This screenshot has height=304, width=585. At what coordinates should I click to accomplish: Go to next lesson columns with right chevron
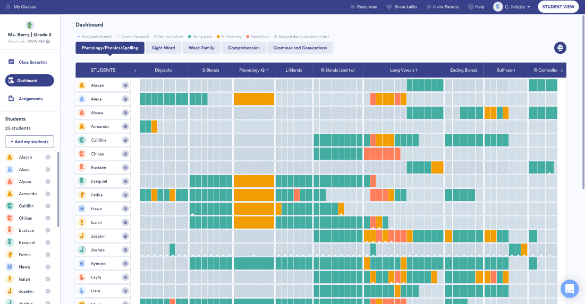click(562, 70)
